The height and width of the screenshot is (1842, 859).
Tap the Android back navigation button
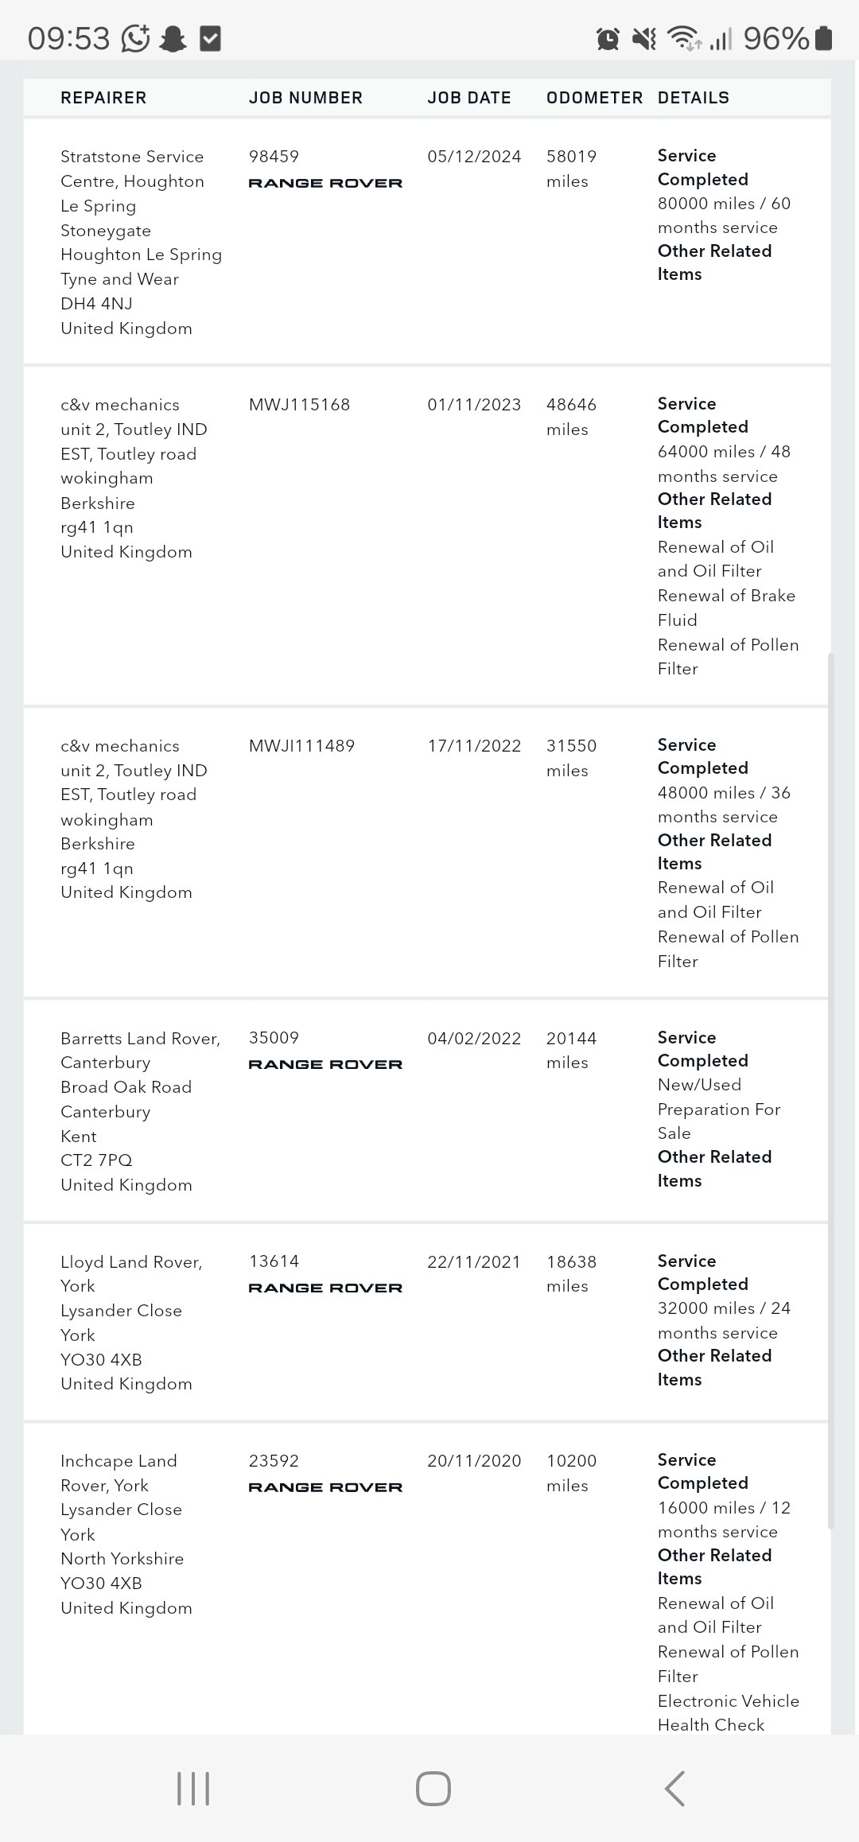point(674,1790)
